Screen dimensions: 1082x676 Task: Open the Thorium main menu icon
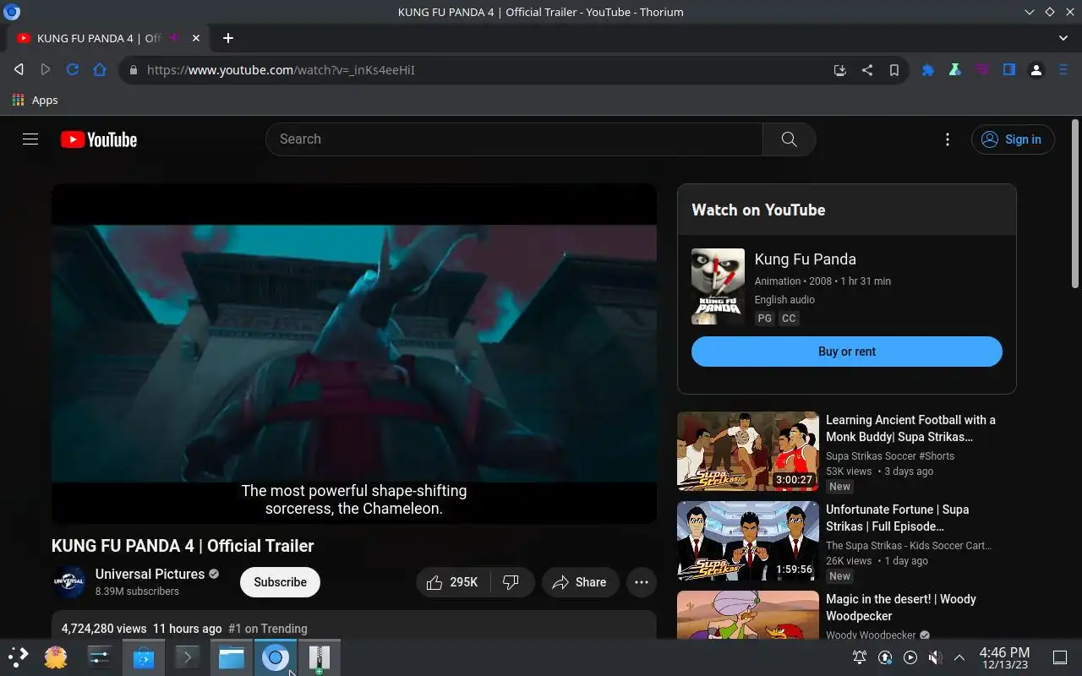tap(1063, 70)
